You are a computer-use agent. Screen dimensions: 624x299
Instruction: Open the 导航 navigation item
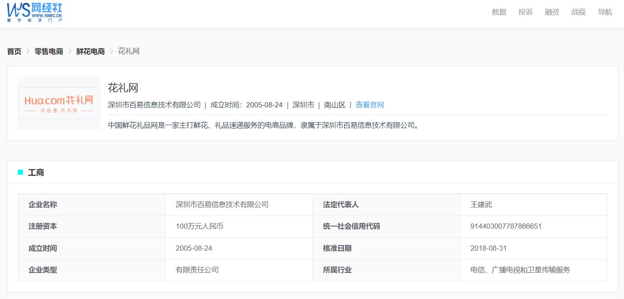coord(604,12)
